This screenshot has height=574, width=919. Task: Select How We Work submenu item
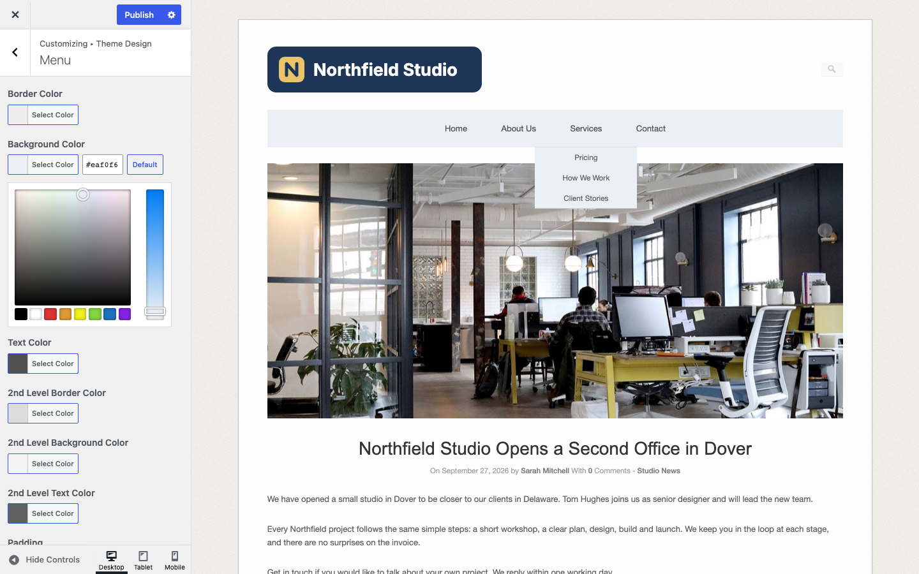[586, 178]
